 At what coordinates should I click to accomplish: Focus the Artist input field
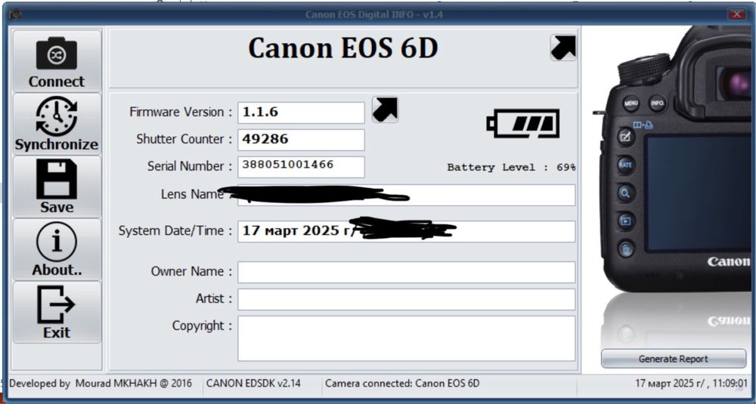(x=406, y=299)
